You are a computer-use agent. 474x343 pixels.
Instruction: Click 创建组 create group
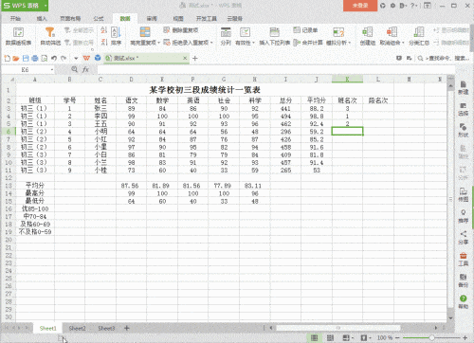[368, 36]
